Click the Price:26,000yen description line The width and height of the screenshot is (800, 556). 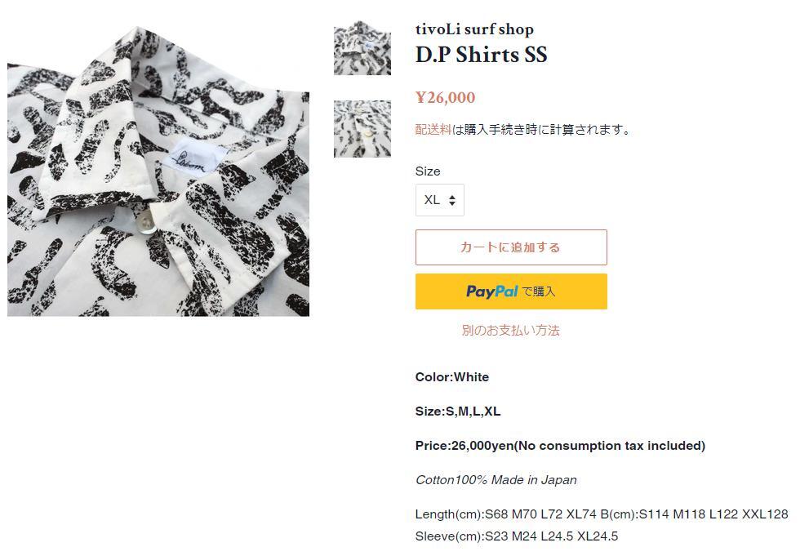pos(560,446)
